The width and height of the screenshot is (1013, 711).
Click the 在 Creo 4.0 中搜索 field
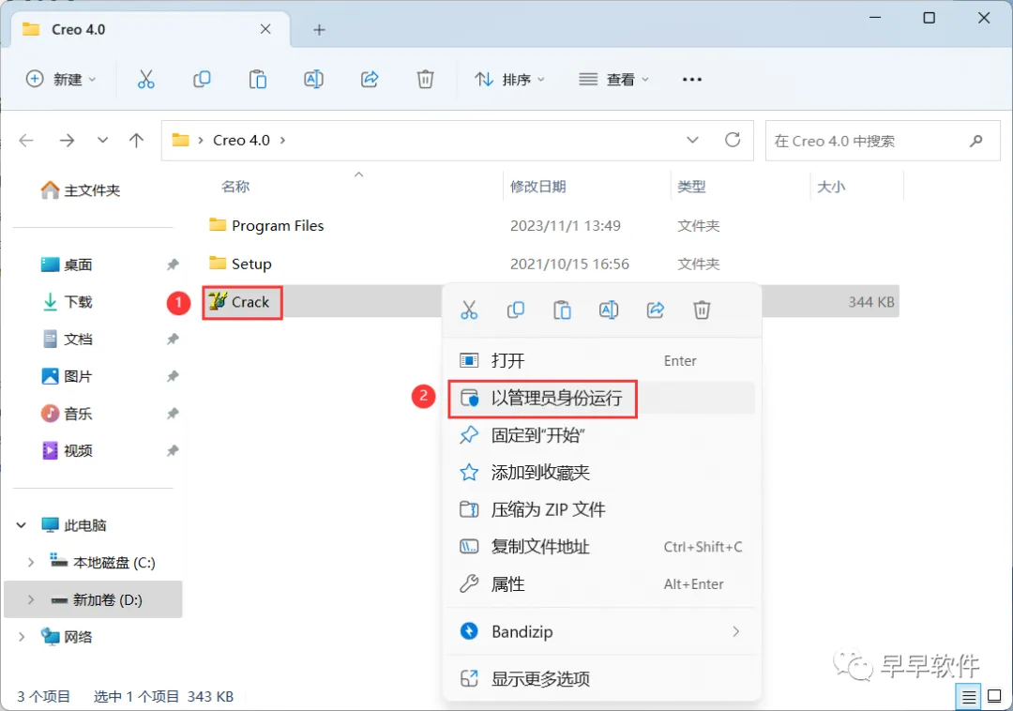pyautogui.click(x=883, y=140)
